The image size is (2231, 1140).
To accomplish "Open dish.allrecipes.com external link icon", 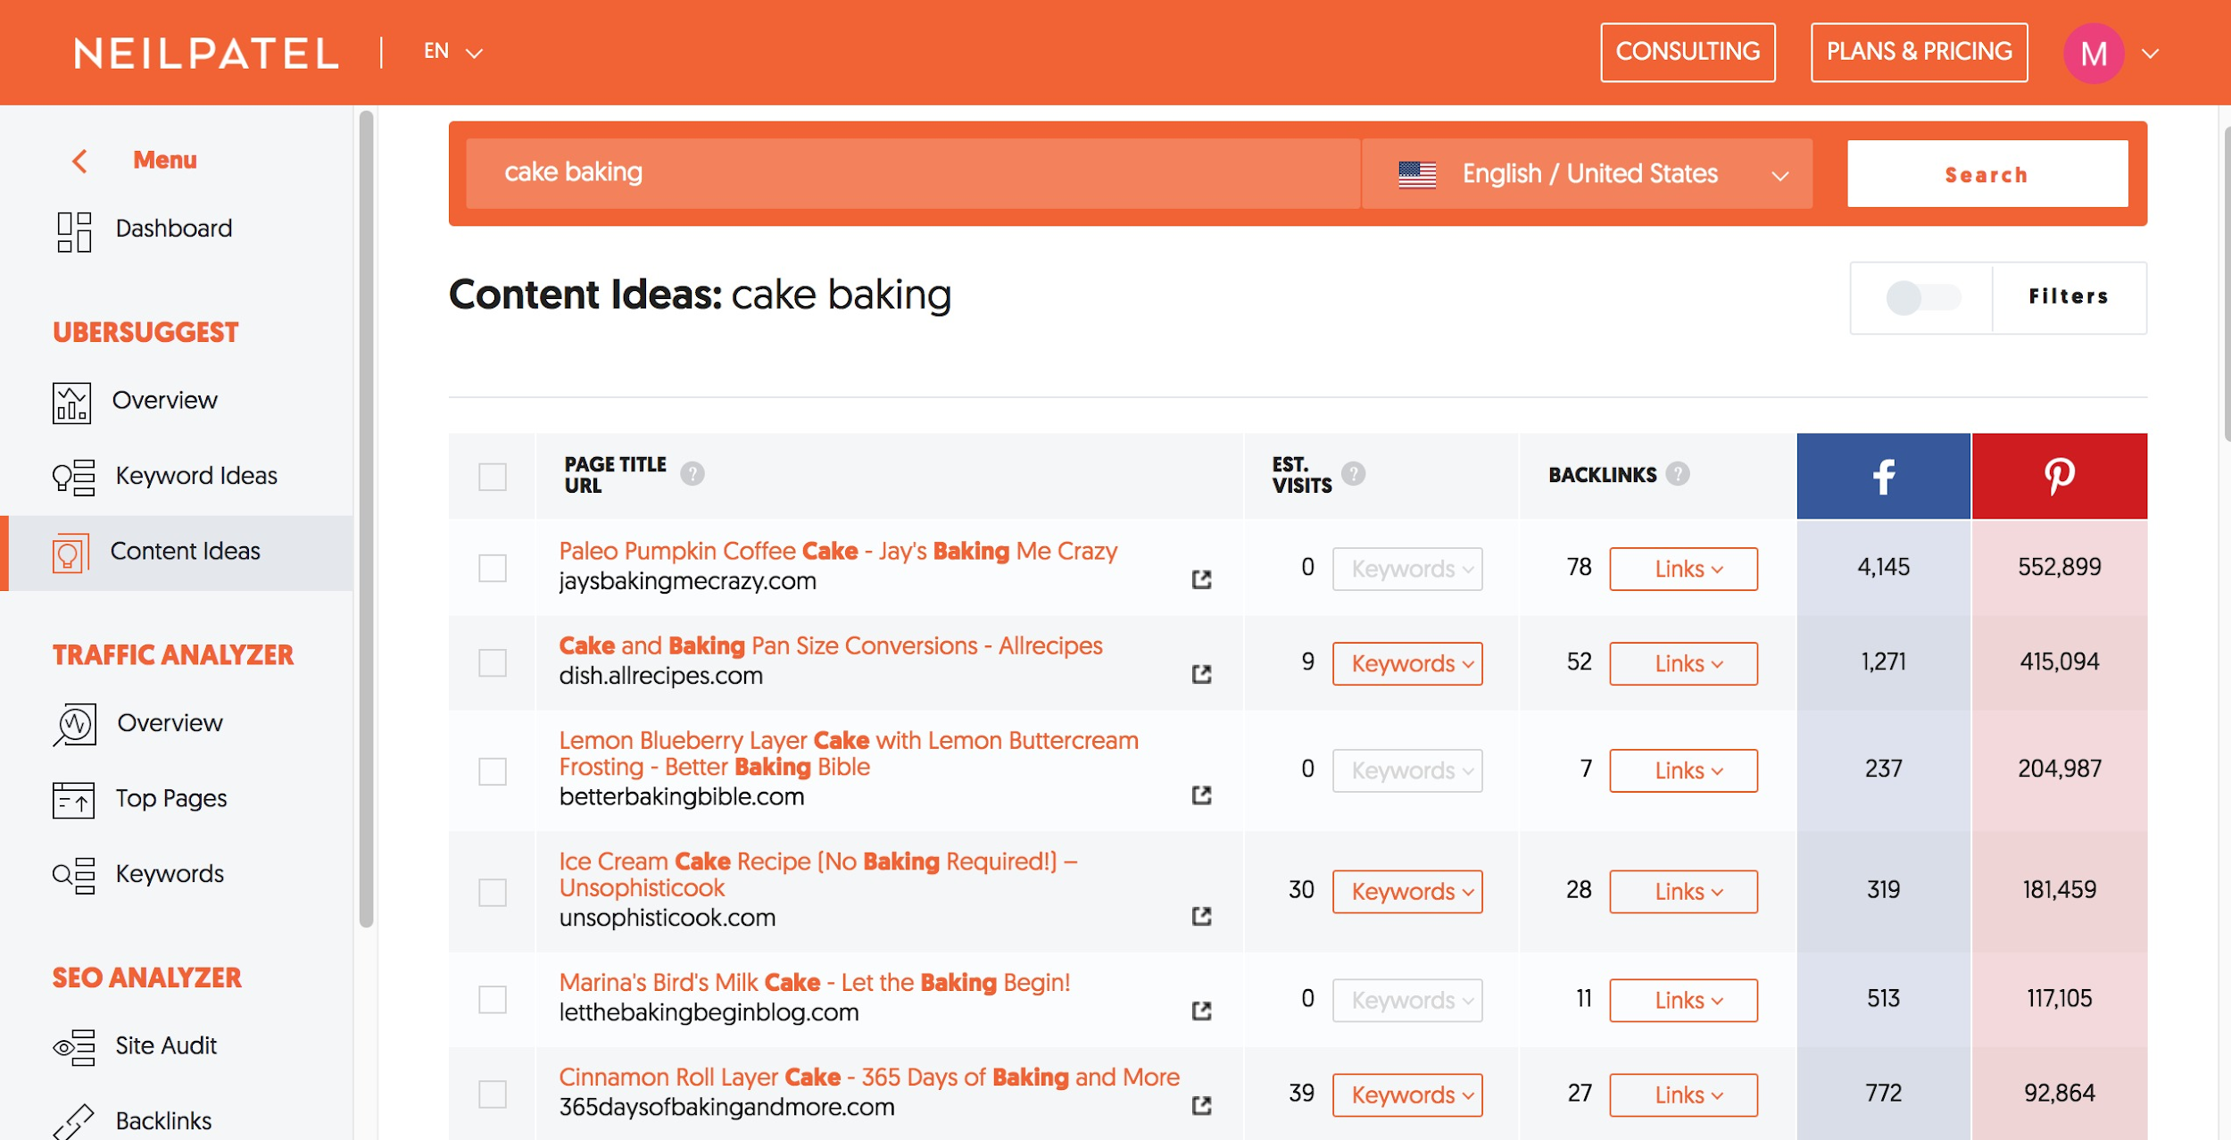I will pos(1201,675).
